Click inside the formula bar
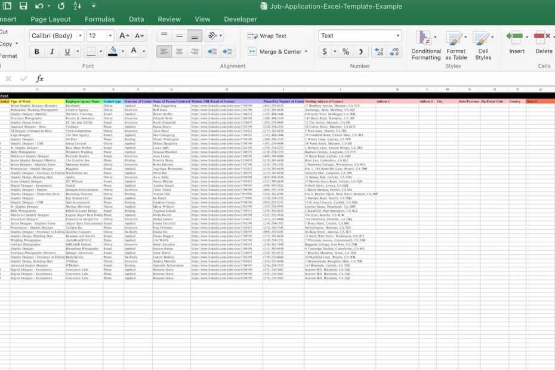This screenshot has width=555, height=370. pos(149,77)
